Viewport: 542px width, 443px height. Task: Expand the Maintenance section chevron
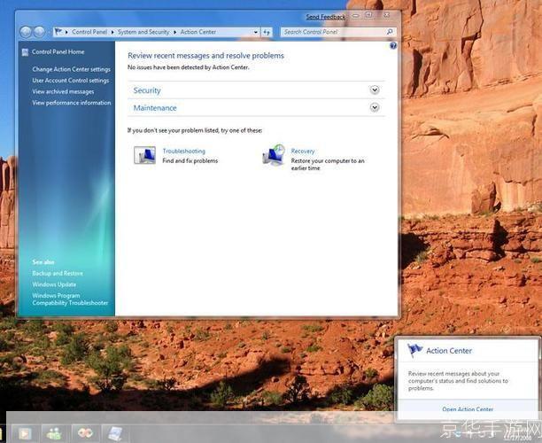[375, 107]
